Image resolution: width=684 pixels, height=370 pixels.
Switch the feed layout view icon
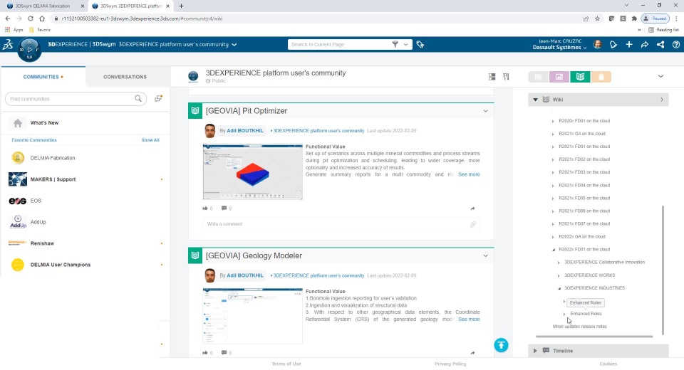coord(492,77)
